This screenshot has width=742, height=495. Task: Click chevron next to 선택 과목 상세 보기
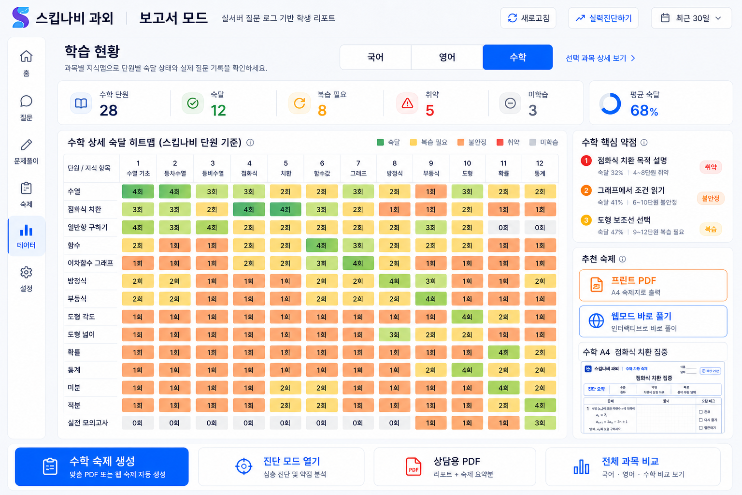[633, 58]
